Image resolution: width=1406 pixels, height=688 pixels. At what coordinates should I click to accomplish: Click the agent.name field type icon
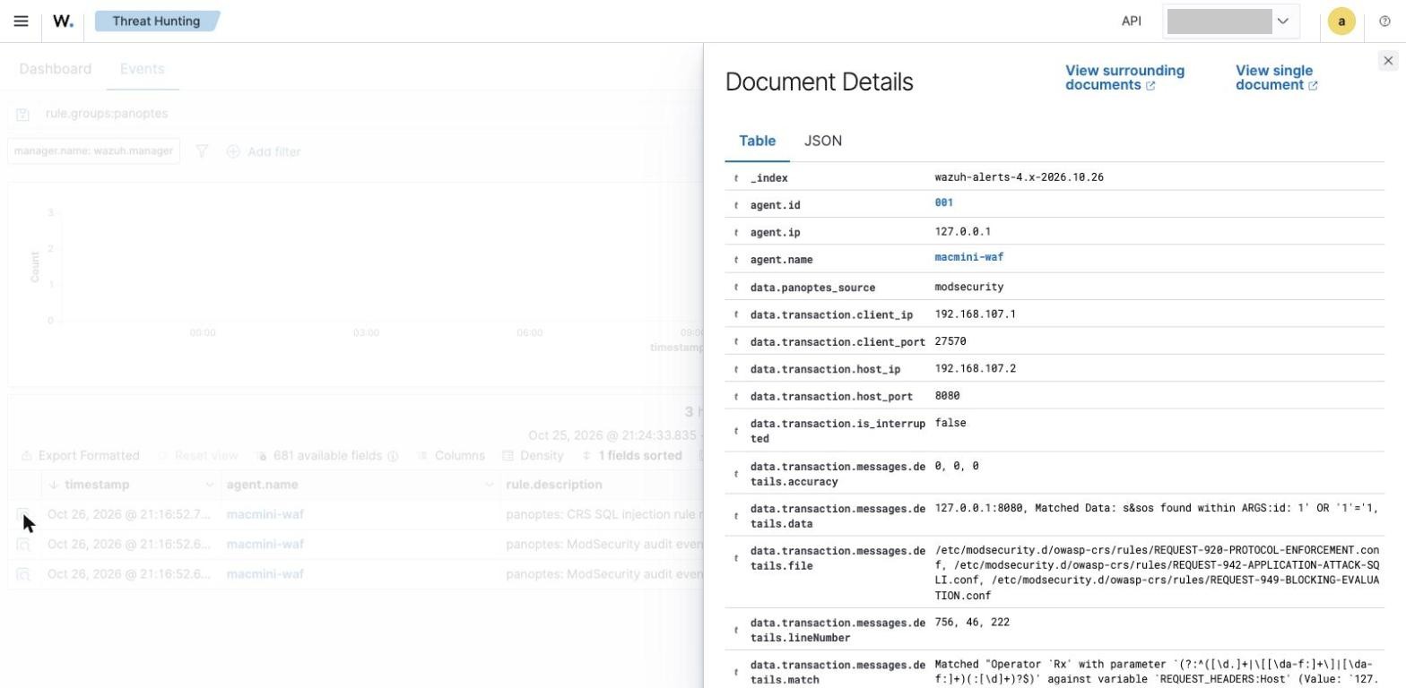tap(736, 260)
